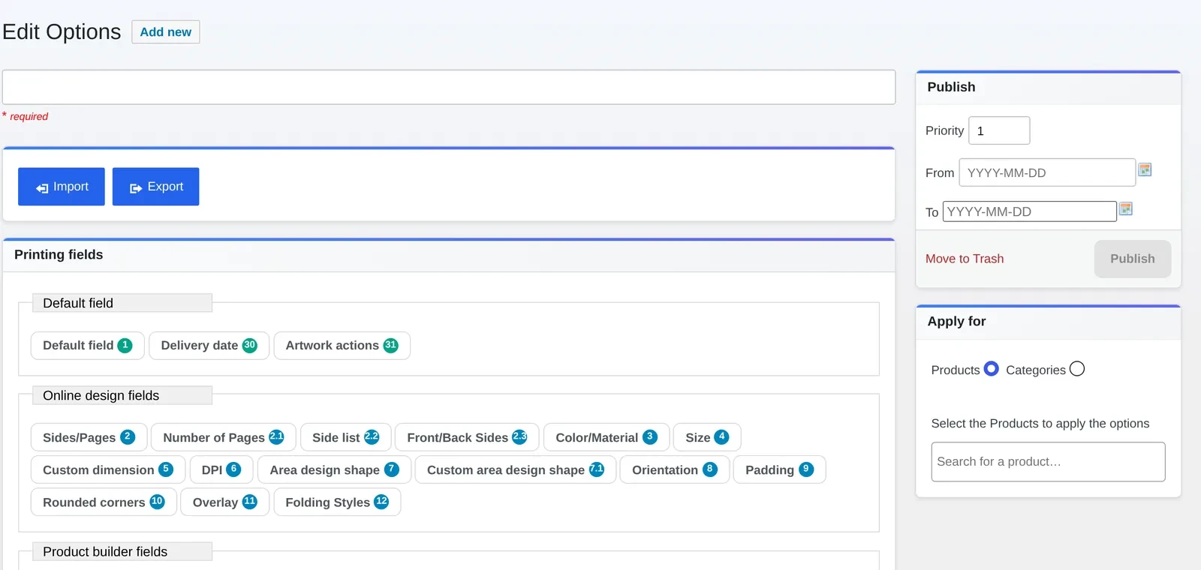The width and height of the screenshot is (1201, 570).
Task: Add the Size field
Action: 707,437
